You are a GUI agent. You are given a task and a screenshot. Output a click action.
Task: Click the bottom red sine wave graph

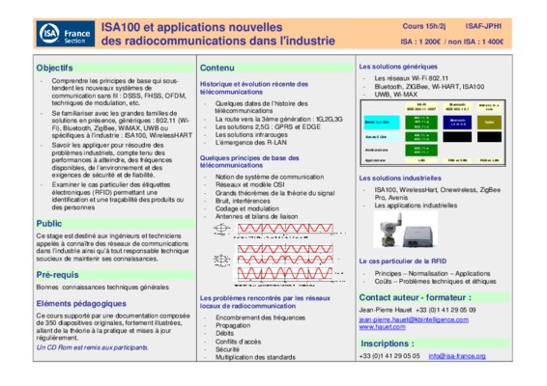pos(285,273)
